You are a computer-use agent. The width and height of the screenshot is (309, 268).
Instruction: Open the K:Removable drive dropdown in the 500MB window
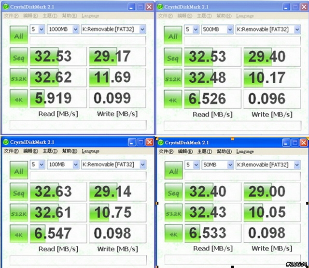(x=268, y=30)
